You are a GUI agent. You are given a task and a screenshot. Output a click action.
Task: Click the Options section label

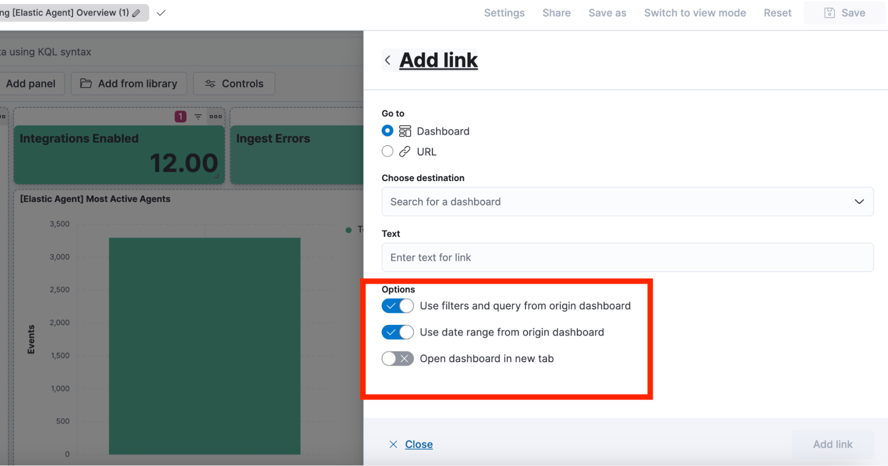tap(398, 289)
